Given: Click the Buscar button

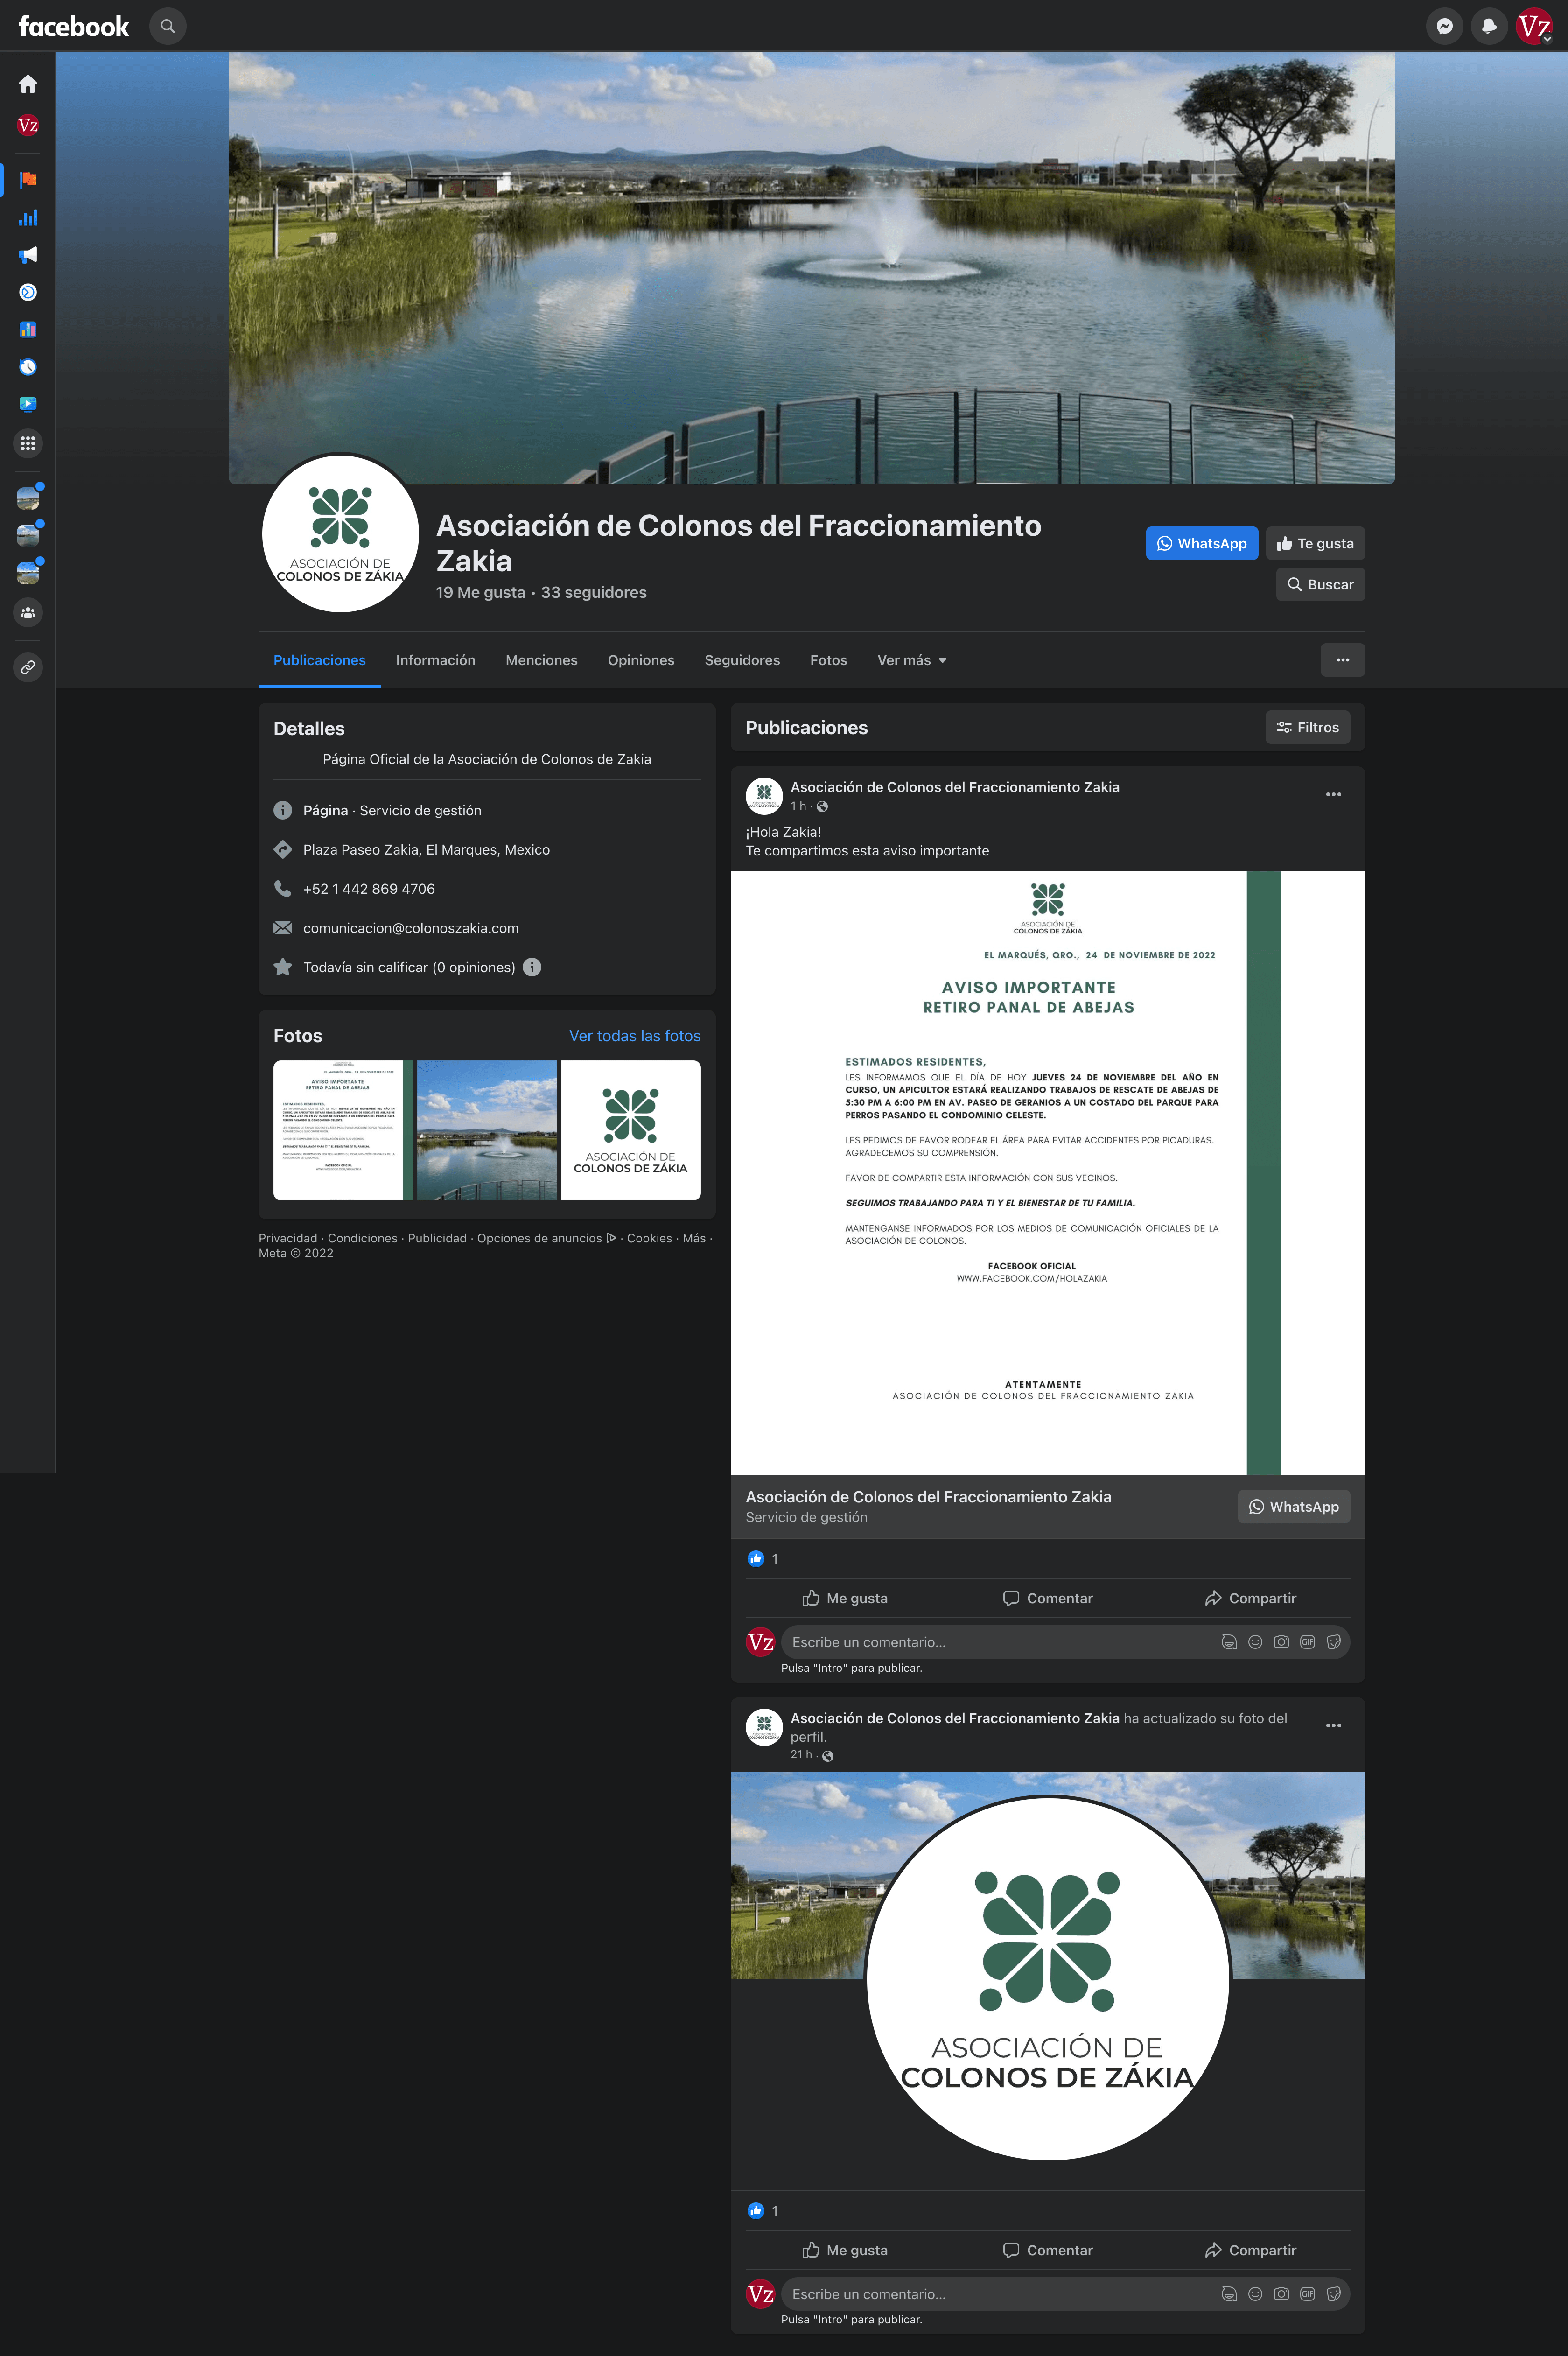Looking at the screenshot, I should point(1320,584).
